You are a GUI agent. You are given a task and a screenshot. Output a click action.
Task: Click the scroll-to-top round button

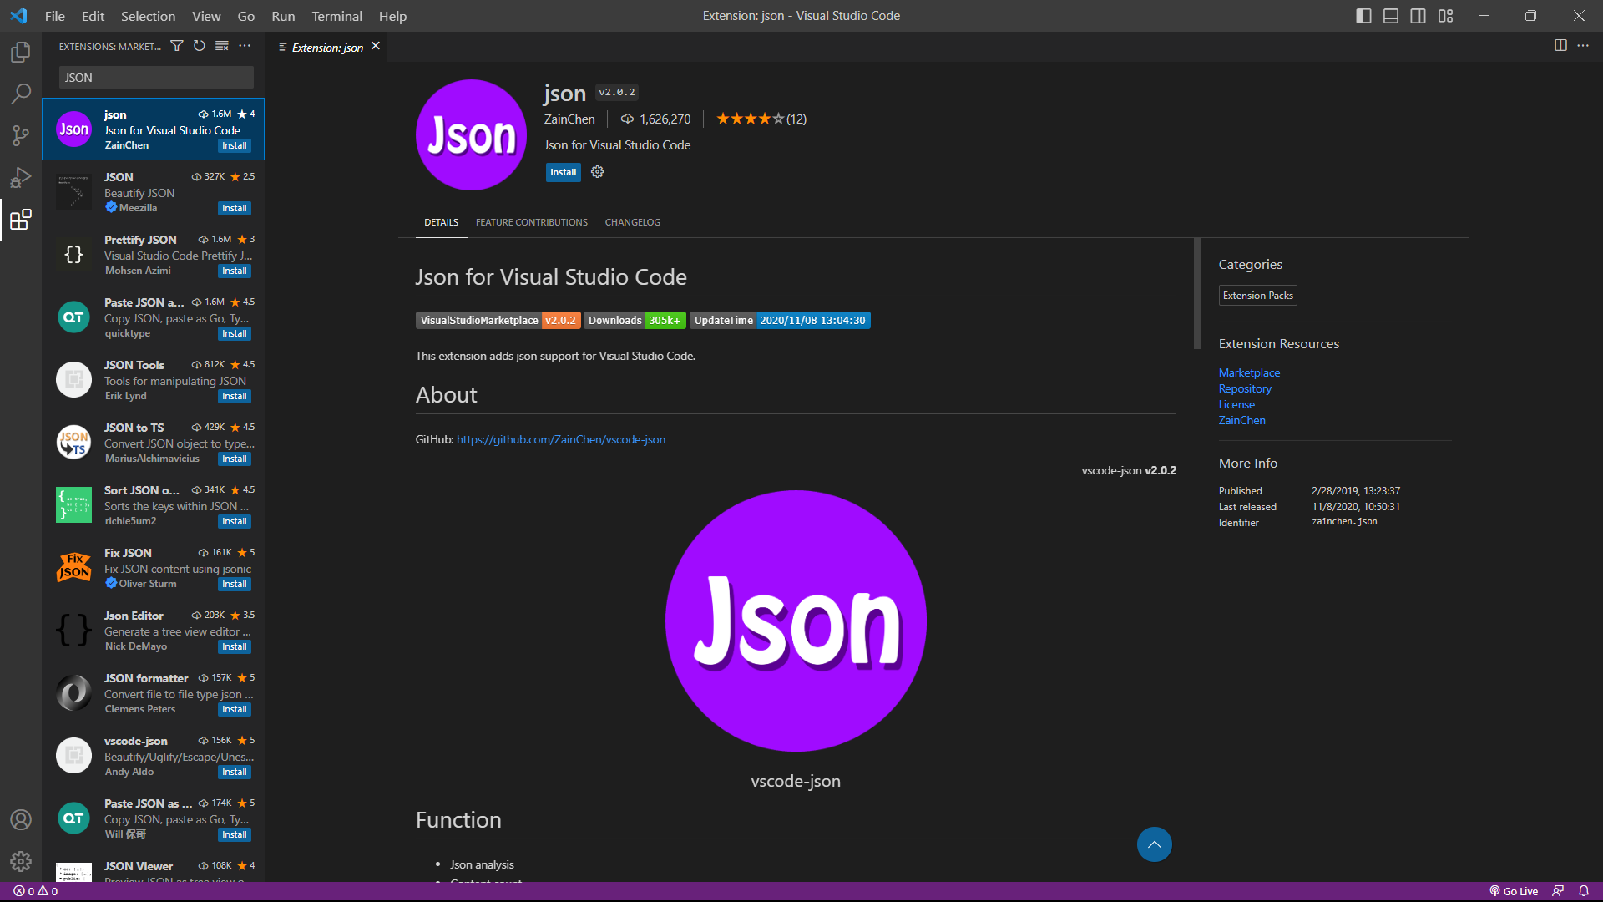1154,844
